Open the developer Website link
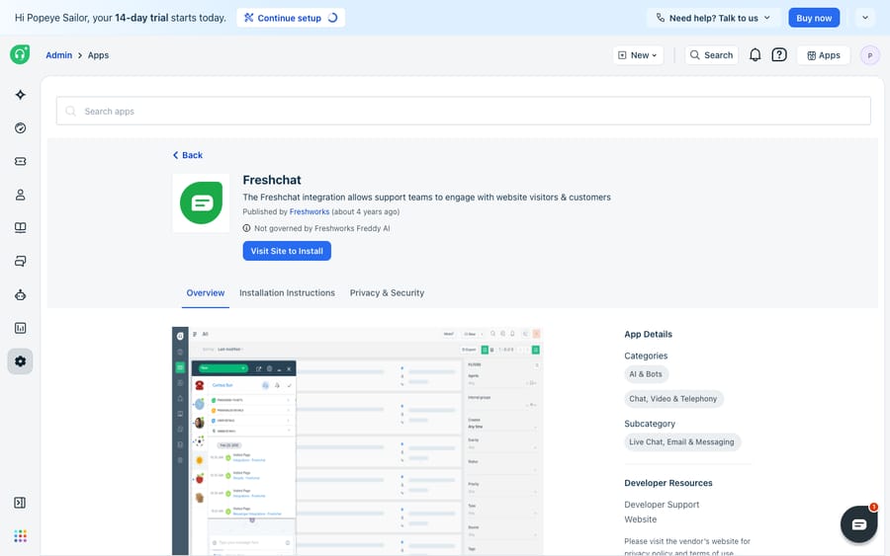Viewport: 890px width, 556px height. tap(640, 519)
